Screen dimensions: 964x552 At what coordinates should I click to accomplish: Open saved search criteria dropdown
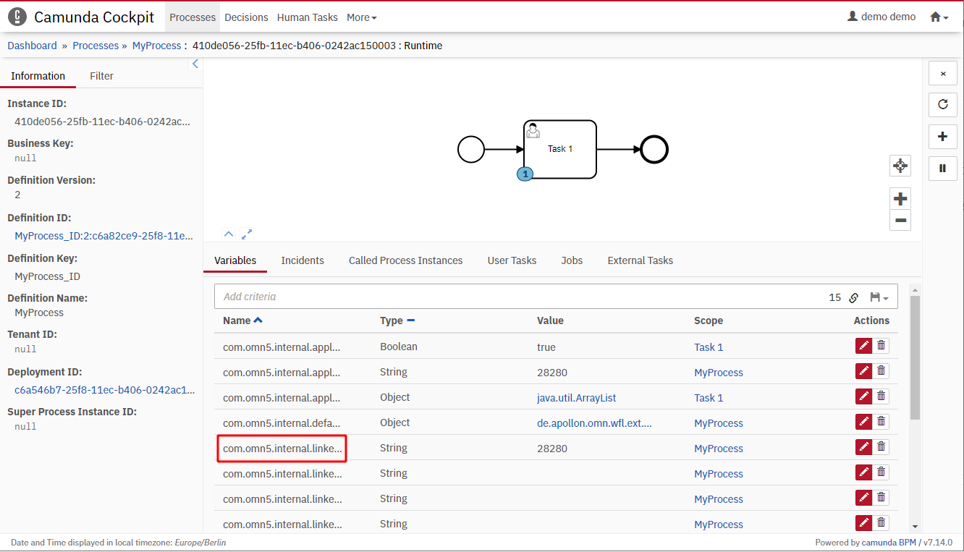click(x=879, y=297)
